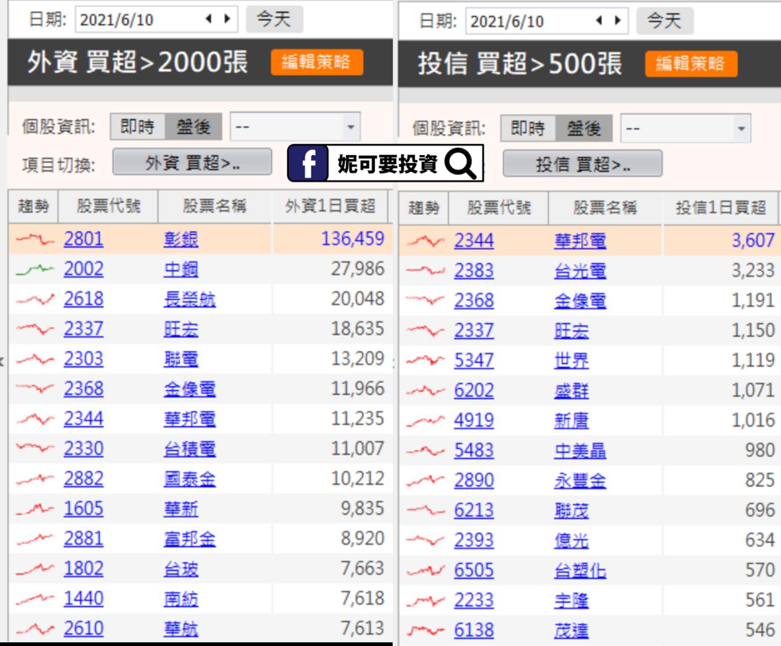Click the magnifier search icon
The height and width of the screenshot is (646, 781).
click(x=460, y=164)
